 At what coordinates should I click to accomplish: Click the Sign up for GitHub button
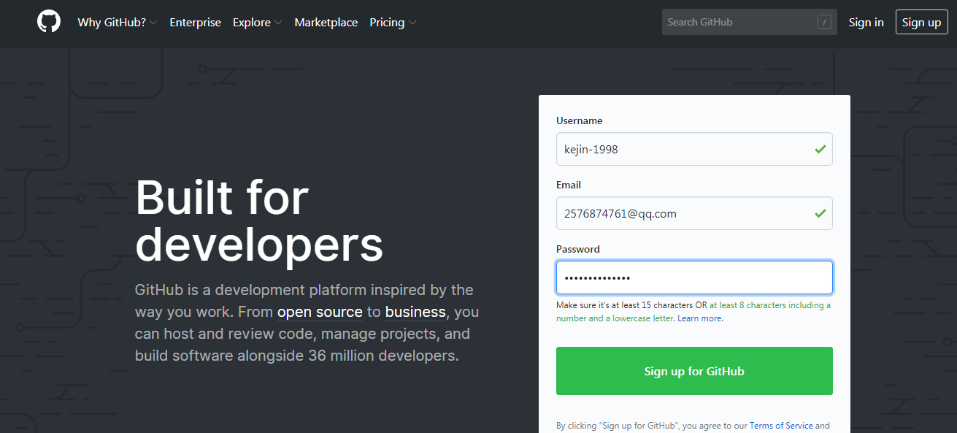[694, 371]
